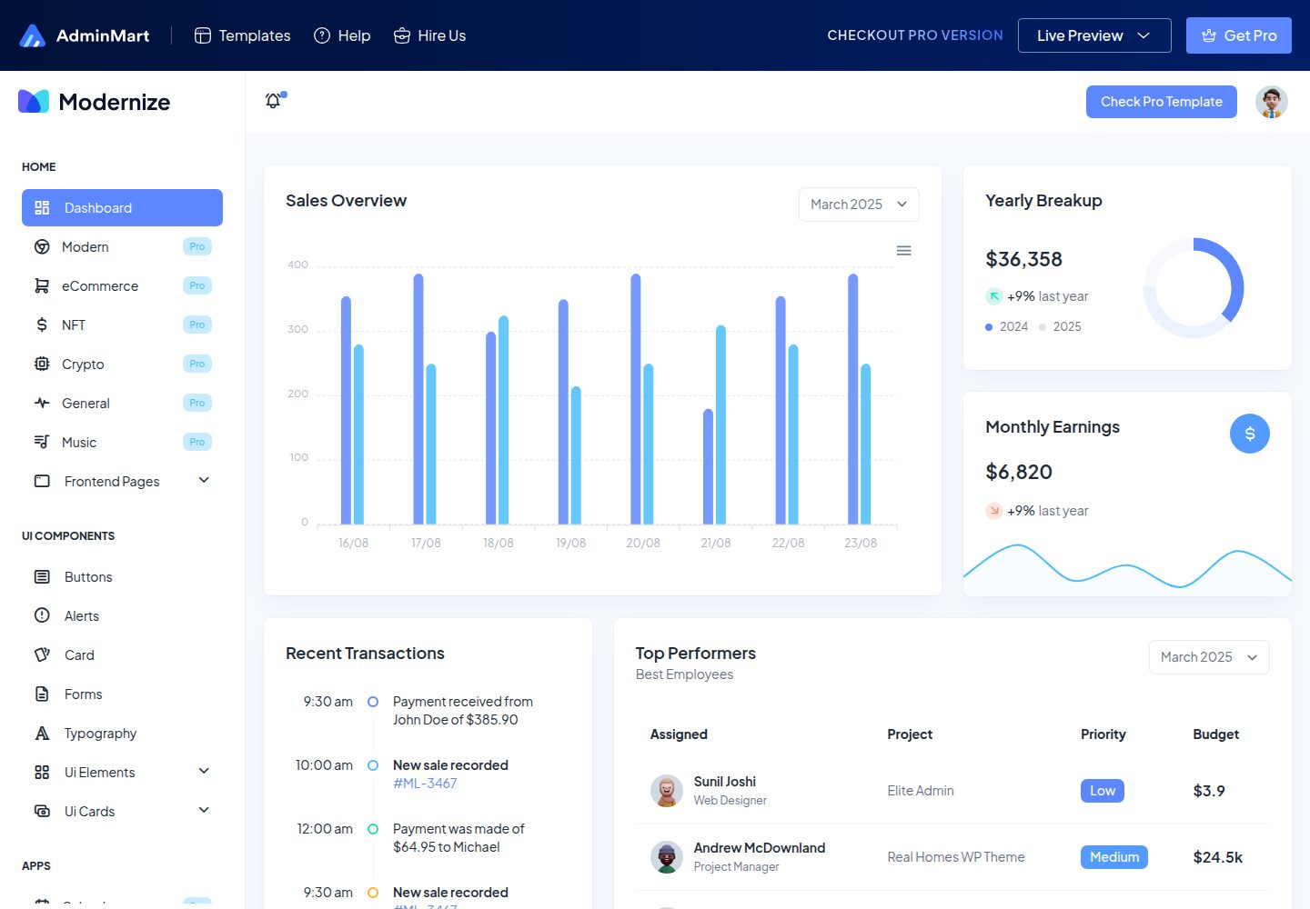1310x909 pixels.
Task: Open the chart hamburger menu icon
Action: click(x=903, y=250)
